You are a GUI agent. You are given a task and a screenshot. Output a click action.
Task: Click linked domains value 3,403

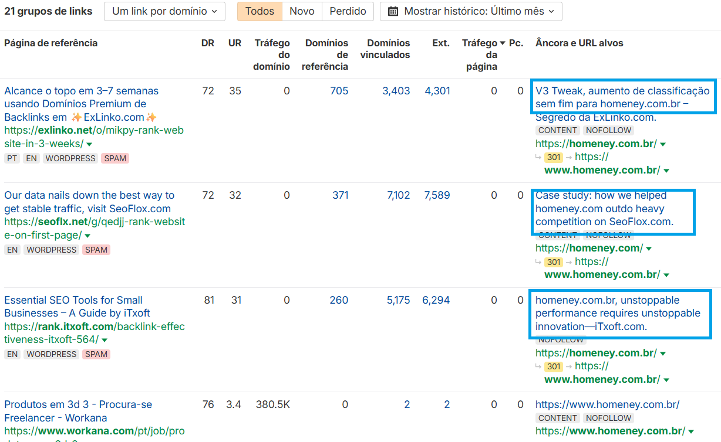pyautogui.click(x=396, y=91)
